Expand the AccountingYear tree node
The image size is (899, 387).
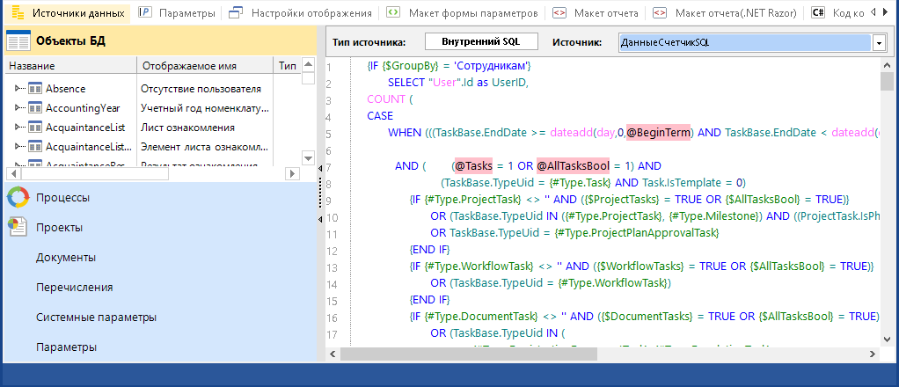(x=18, y=107)
